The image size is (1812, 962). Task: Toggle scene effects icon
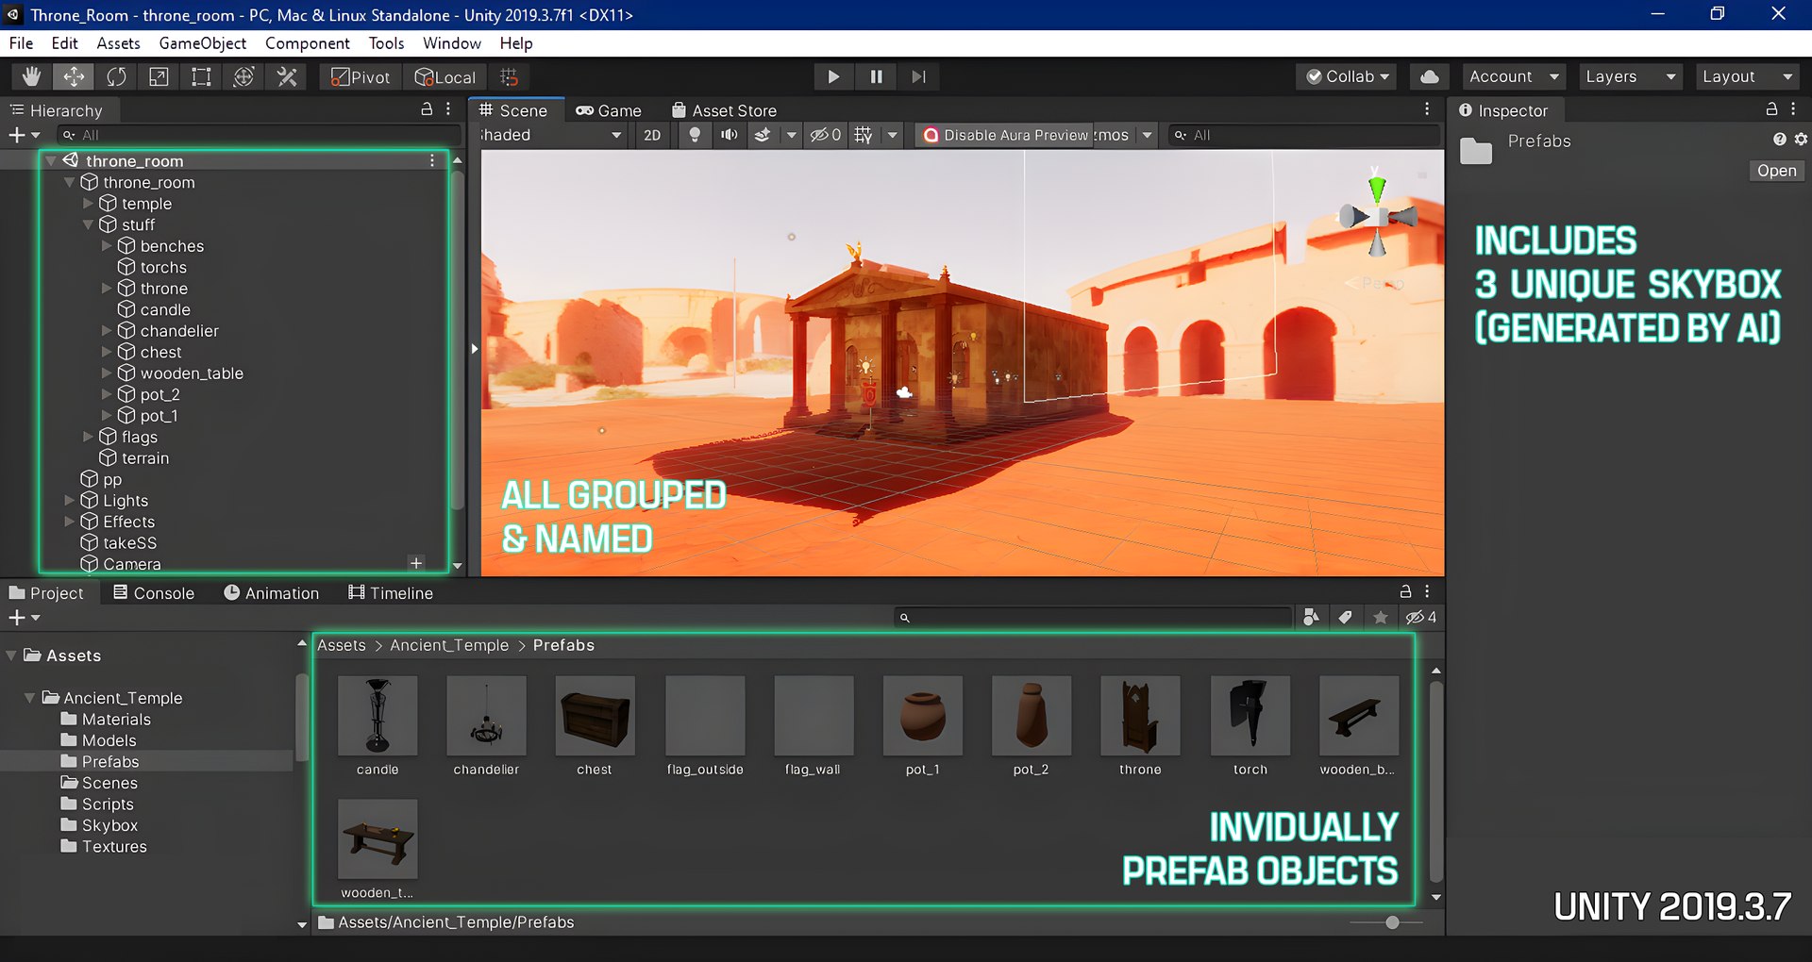point(763,135)
